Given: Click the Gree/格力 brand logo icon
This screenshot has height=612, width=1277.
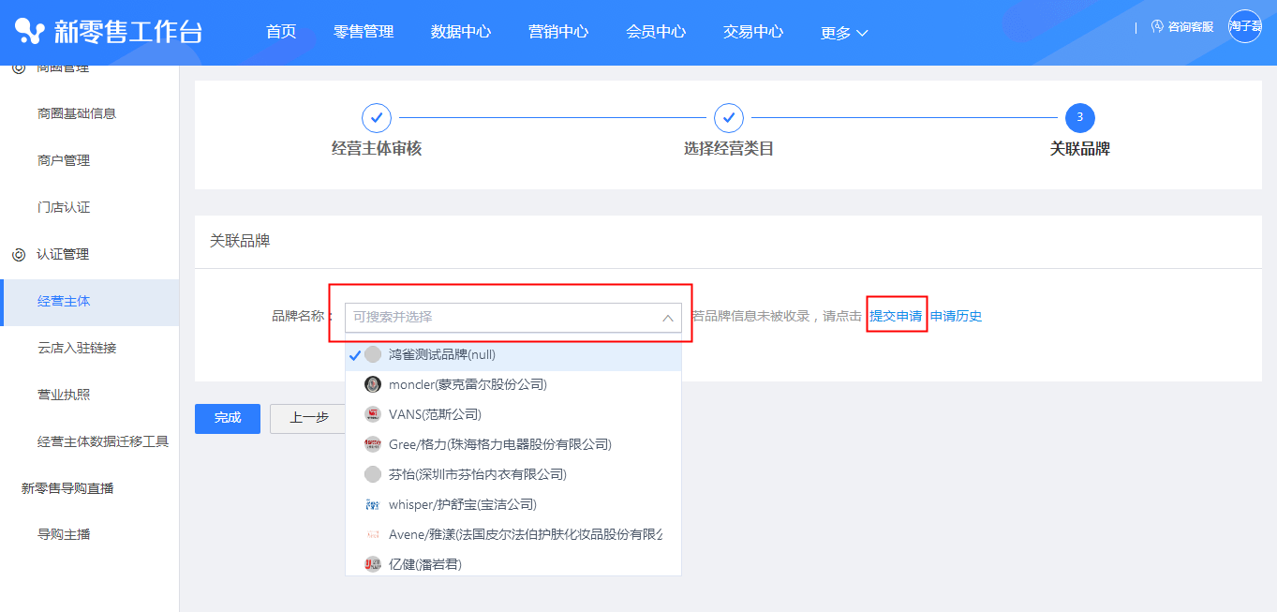Looking at the screenshot, I should [x=373, y=444].
